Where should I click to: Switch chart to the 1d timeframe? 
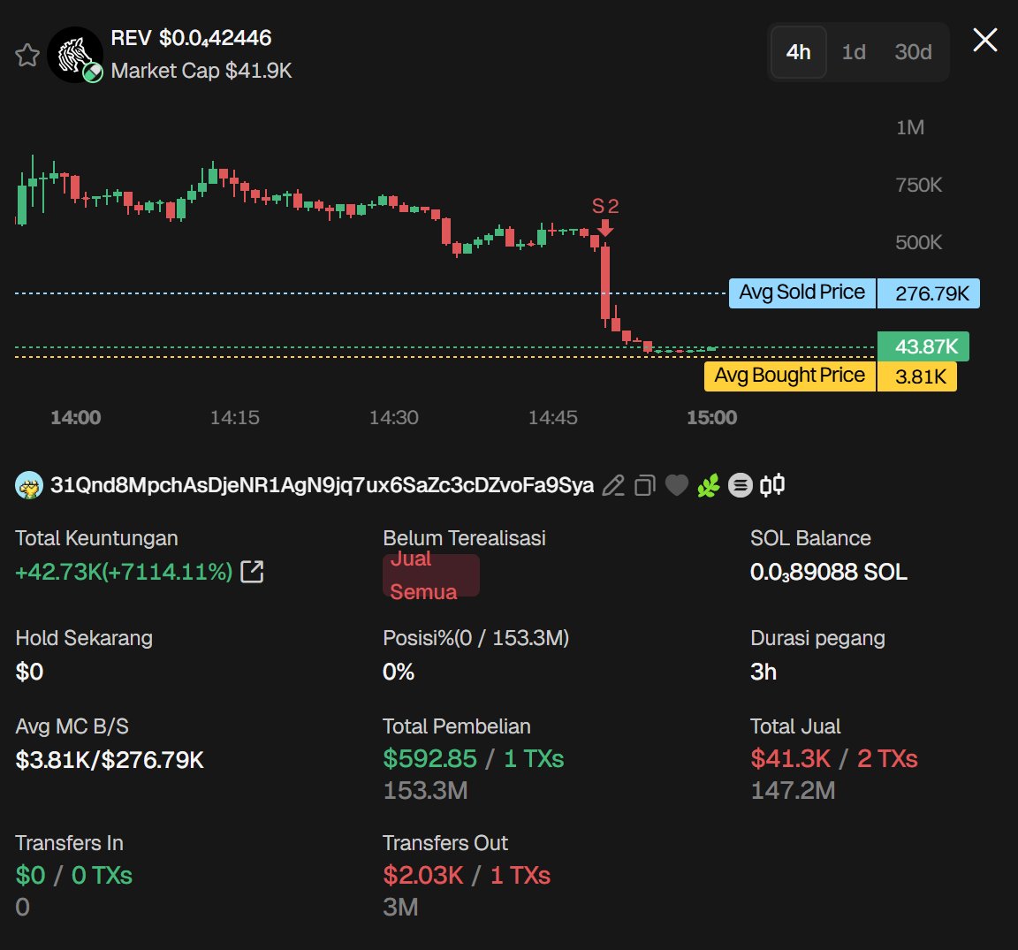[854, 52]
